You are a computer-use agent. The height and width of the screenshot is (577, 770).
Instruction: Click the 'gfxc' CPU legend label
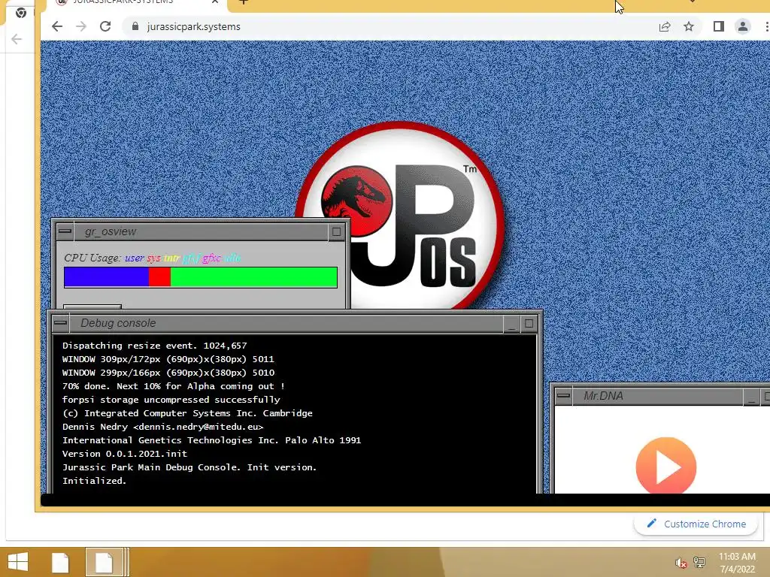pyautogui.click(x=211, y=258)
